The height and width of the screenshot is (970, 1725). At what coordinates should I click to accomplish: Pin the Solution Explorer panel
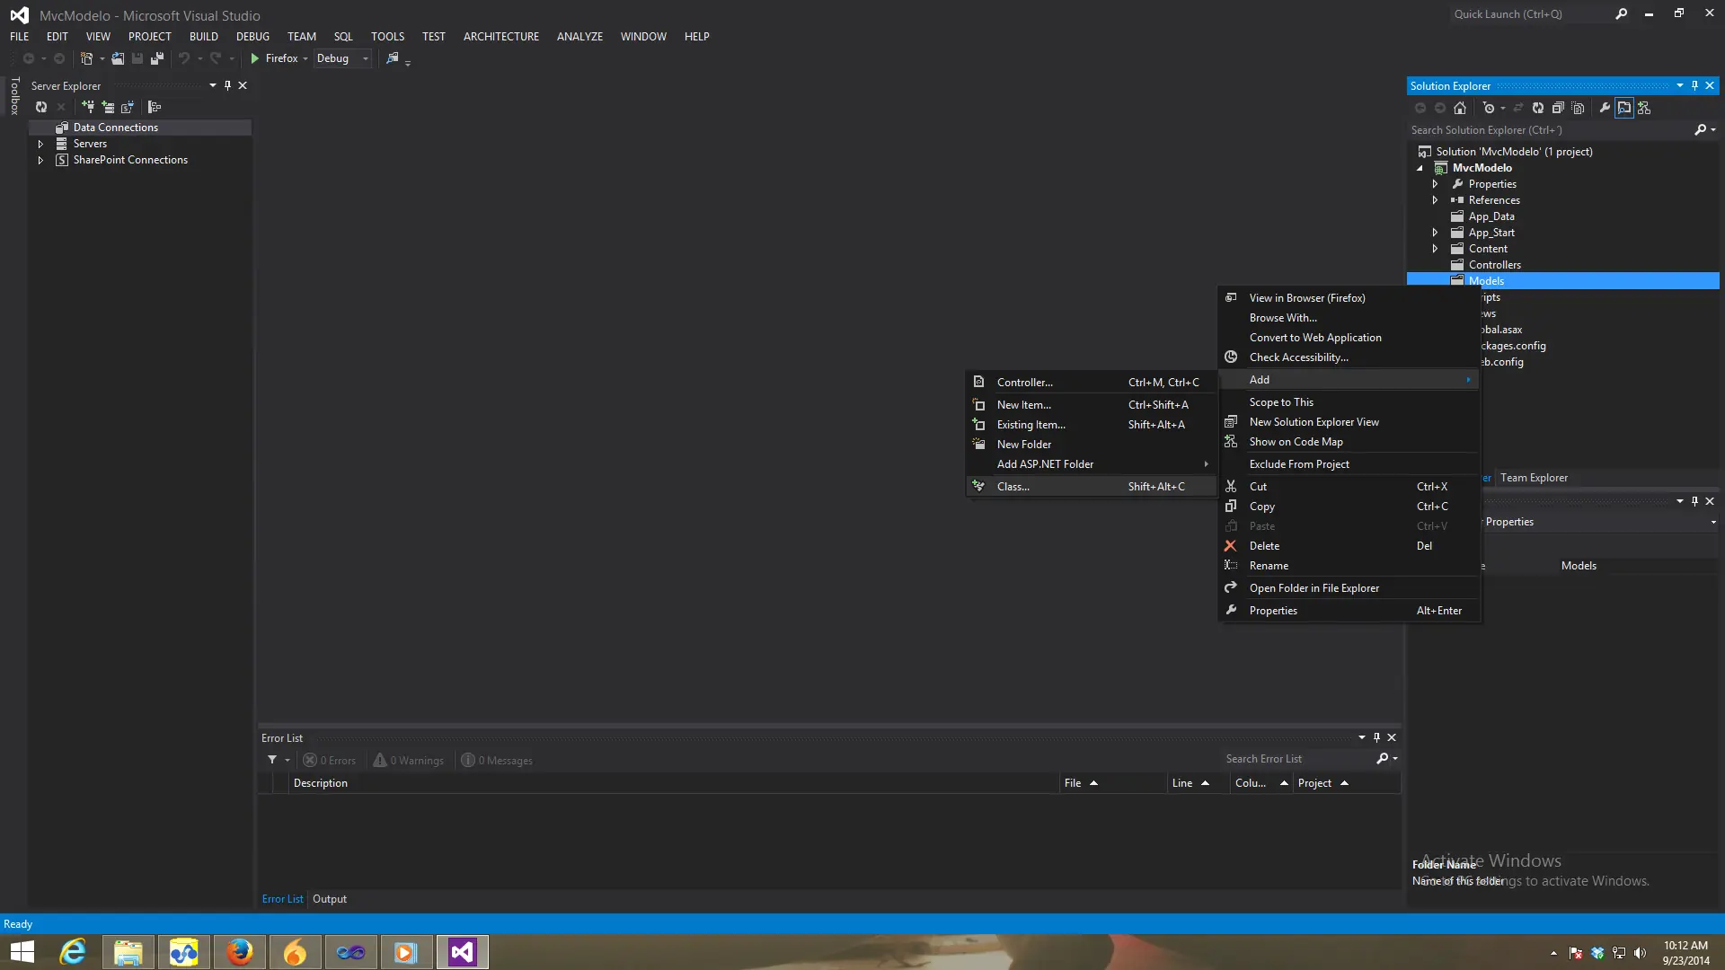[x=1694, y=85]
